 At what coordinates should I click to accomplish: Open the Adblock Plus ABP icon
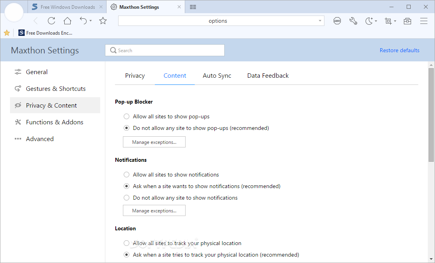pyautogui.click(x=337, y=21)
